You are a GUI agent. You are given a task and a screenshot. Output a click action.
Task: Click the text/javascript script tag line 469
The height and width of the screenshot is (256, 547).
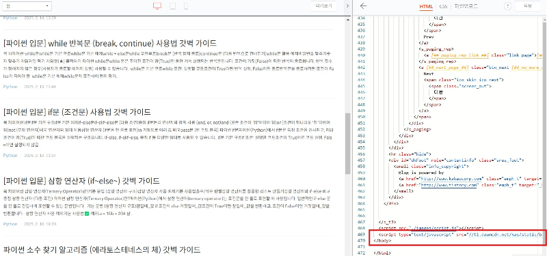tap(461, 234)
